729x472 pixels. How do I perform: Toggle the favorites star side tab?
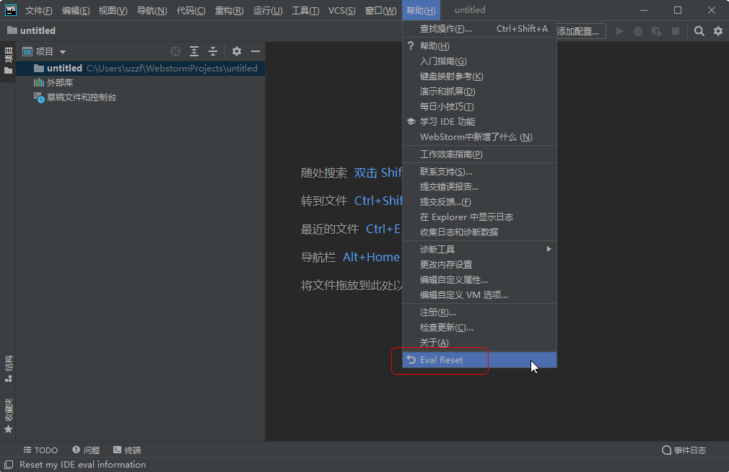pyautogui.click(x=8, y=416)
